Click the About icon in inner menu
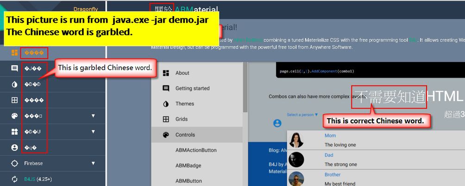The width and height of the screenshot is (465, 186). (166, 73)
